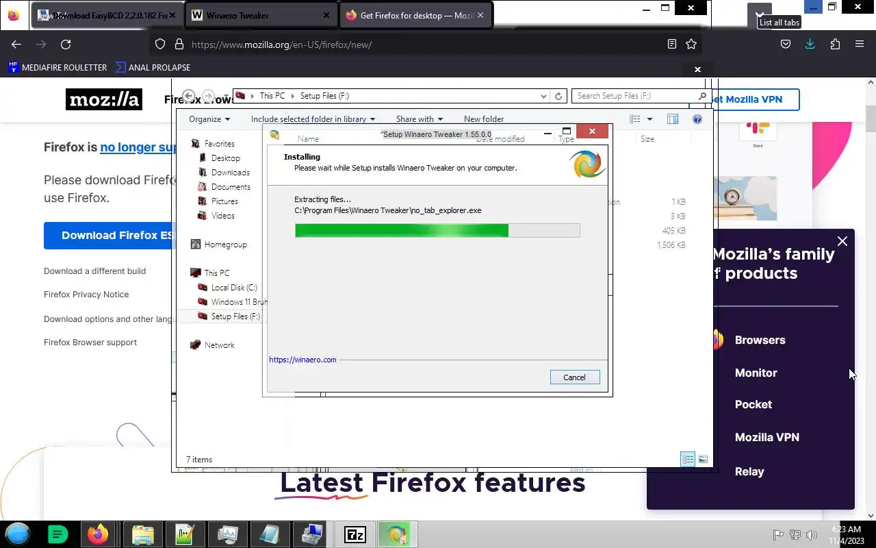Open the Firefox hamburger application menu
Image resolution: width=876 pixels, height=548 pixels.
tap(860, 44)
